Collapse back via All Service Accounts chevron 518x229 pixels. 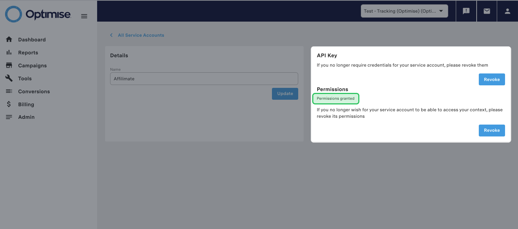(x=111, y=35)
